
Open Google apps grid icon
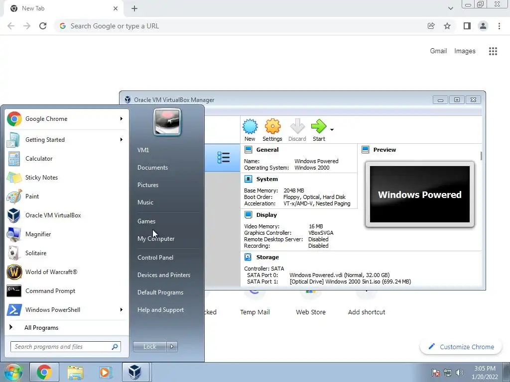tap(493, 51)
